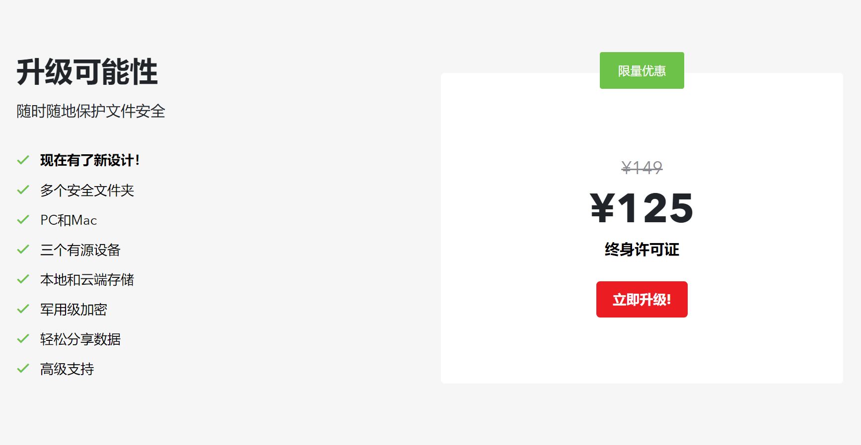The height and width of the screenshot is (445, 861).
Task: Click the checkmark beside 现在有了新设计!
Action: 23,160
